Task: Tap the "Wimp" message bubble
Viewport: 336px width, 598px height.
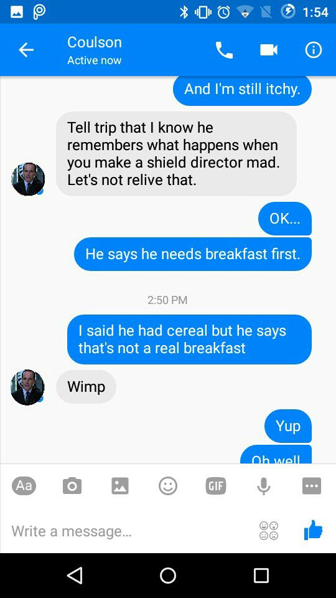Action: point(86,387)
